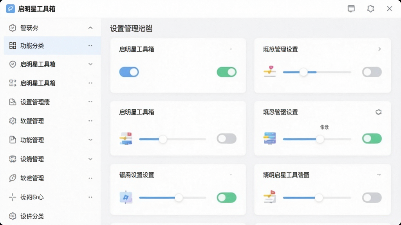Open the hexagon settings icon in title bar

tap(370, 9)
